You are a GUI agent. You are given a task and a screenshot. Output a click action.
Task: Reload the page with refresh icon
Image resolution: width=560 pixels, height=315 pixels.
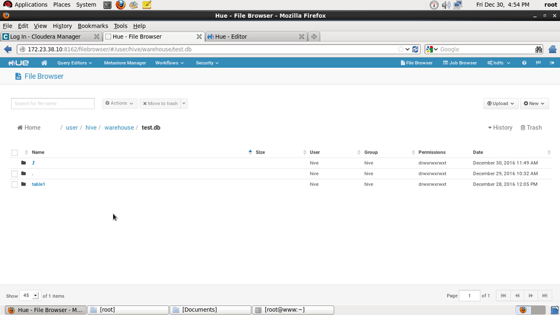[415, 49]
